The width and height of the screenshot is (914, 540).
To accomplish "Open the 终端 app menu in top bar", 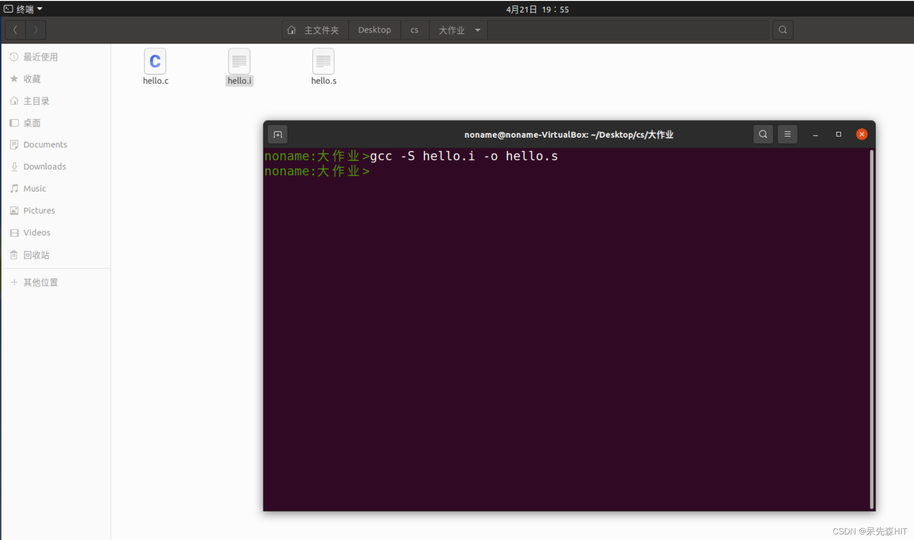I will tap(23, 9).
